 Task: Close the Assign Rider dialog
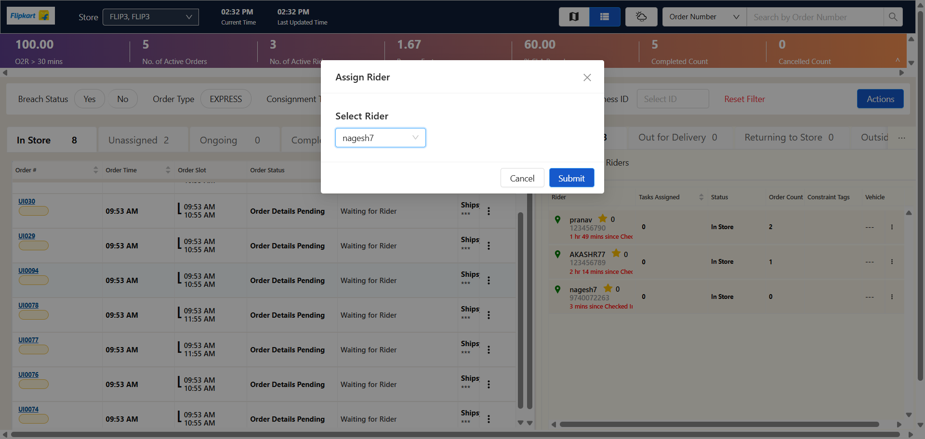click(x=587, y=77)
